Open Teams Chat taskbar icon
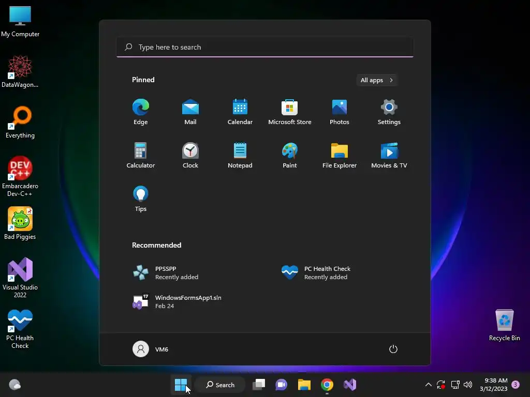This screenshot has width=530, height=397. (x=281, y=385)
